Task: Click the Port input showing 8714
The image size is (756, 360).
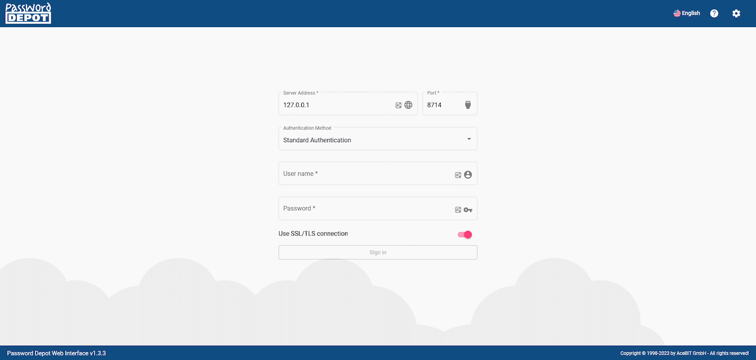Action: pos(440,104)
